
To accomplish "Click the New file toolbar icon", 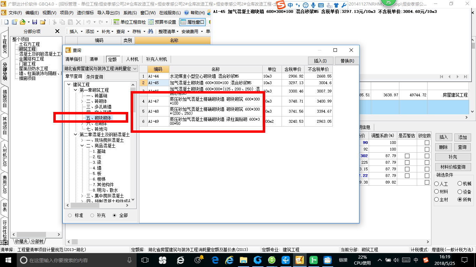I will point(6,22).
